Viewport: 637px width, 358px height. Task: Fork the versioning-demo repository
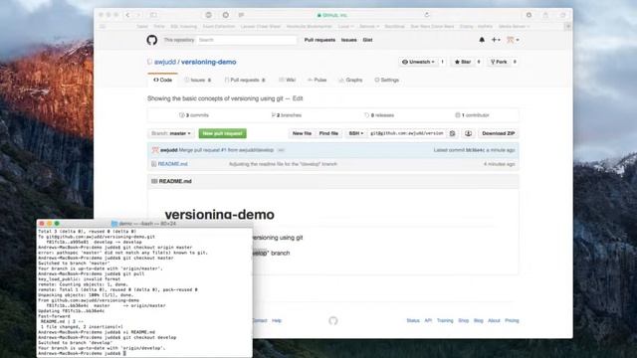499,62
